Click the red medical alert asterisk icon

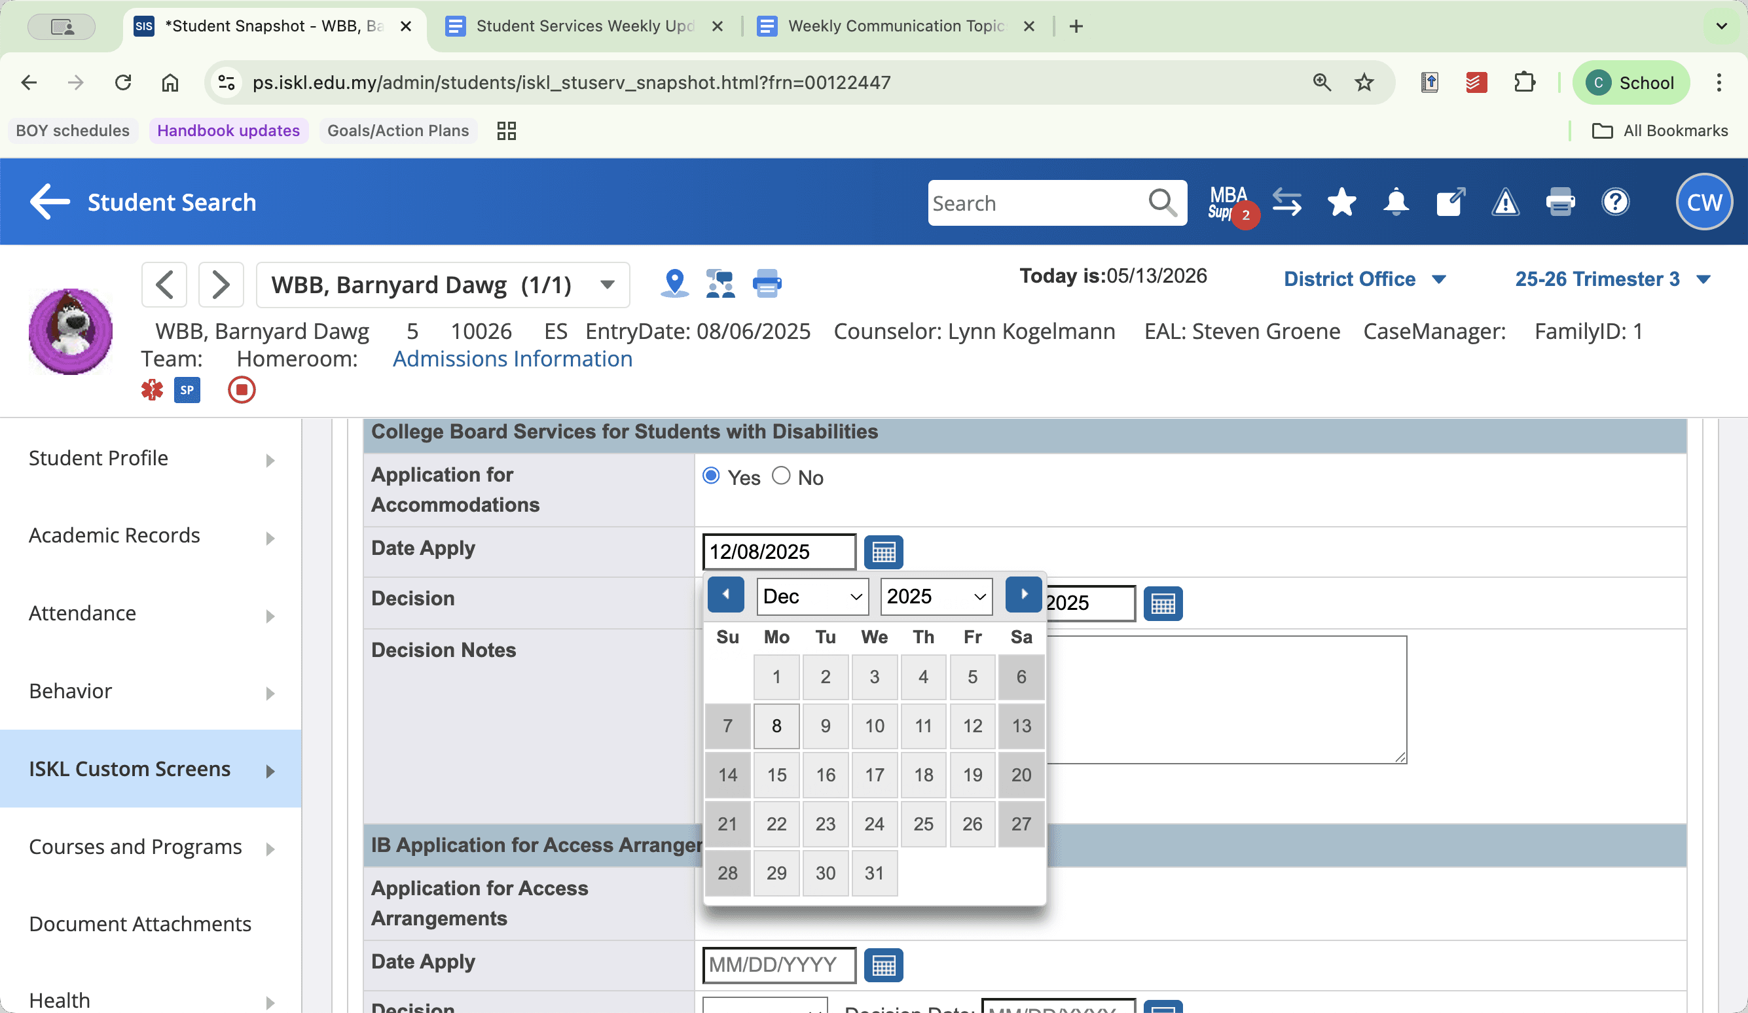(152, 389)
